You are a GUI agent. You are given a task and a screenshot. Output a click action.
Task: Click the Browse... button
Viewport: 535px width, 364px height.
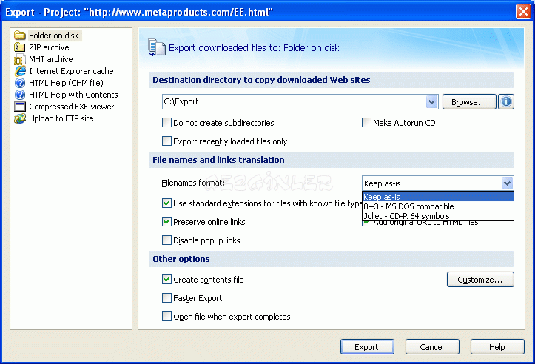469,102
